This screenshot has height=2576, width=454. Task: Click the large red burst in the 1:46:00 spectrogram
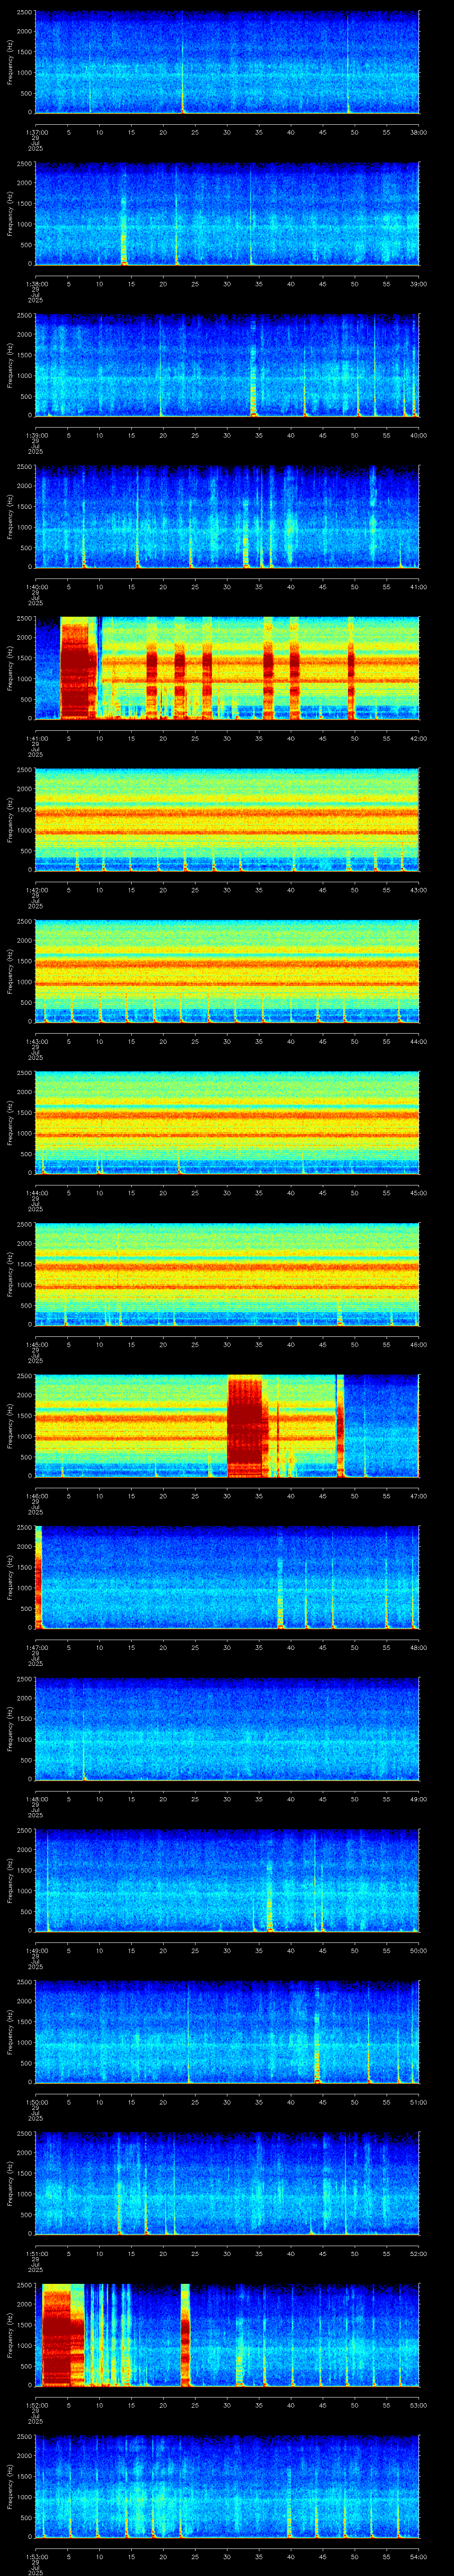247,1426
